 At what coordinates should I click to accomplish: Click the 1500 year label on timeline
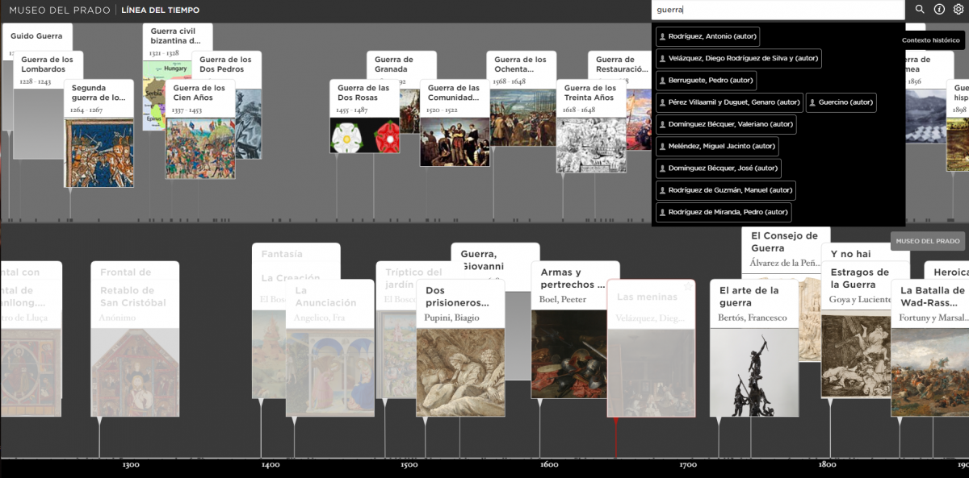click(409, 465)
